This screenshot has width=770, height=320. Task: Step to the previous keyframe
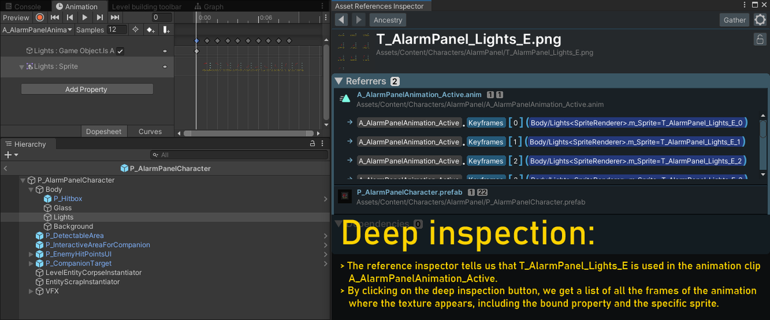click(69, 18)
